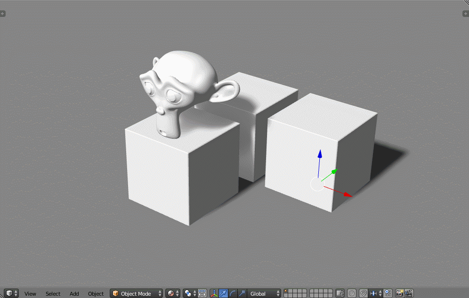Select the translate manipulator arrow icon

point(223,293)
